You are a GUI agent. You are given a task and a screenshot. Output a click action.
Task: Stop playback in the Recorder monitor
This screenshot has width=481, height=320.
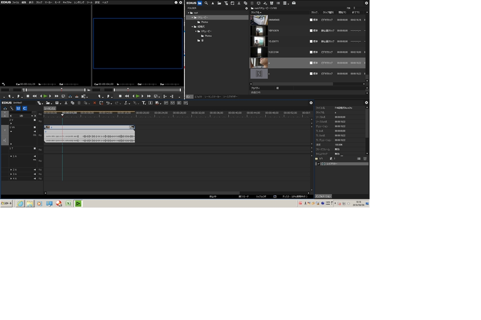point(120,96)
